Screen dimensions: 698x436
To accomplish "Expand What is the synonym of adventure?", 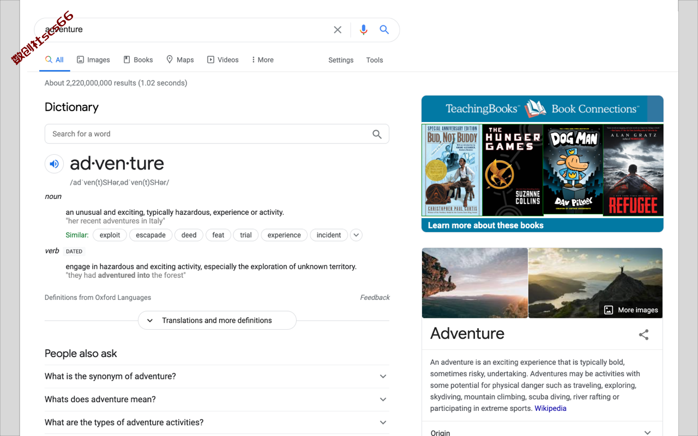I will point(217,377).
